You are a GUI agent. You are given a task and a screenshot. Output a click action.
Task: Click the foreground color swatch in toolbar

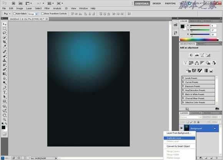(x=3, y=127)
